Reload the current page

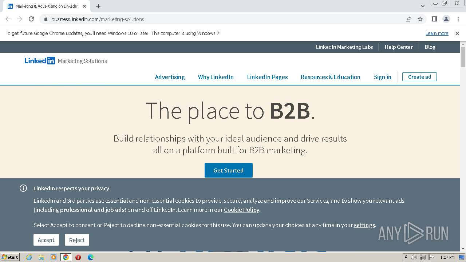(31, 19)
